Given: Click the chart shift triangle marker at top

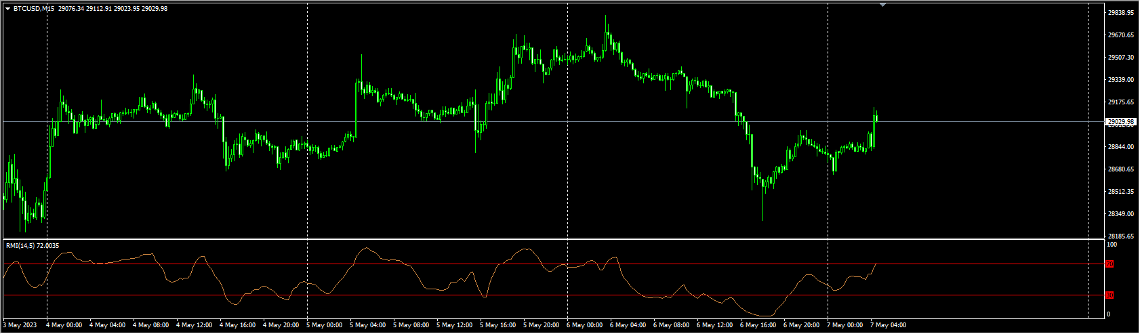Looking at the screenshot, I should (x=882, y=5).
